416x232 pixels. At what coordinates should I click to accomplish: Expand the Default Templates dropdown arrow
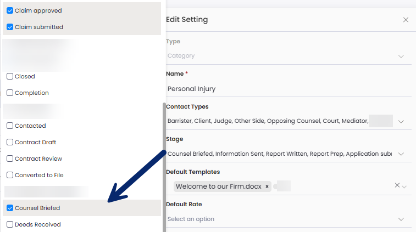pyautogui.click(x=404, y=187)
